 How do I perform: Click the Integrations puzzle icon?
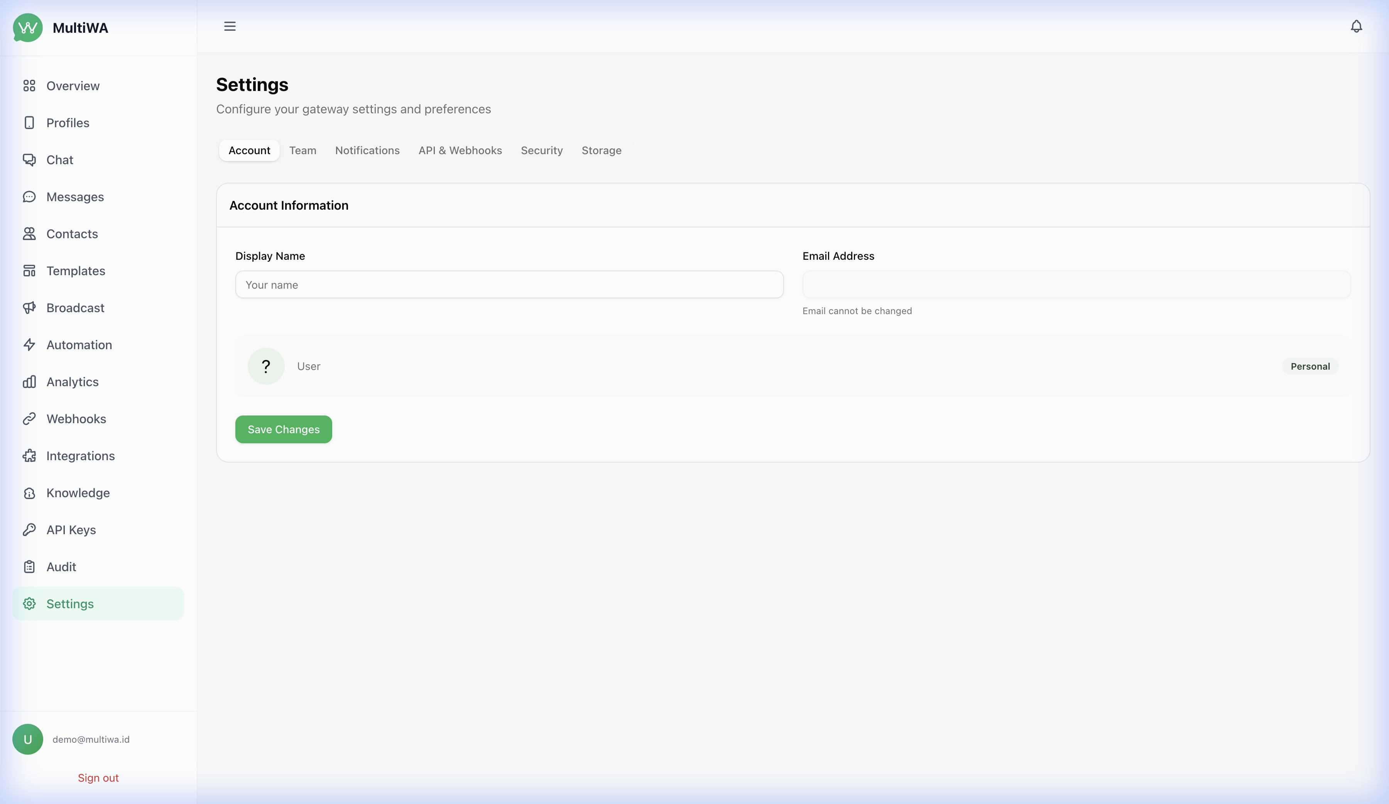pyautogui.click(x=29, y=456)
